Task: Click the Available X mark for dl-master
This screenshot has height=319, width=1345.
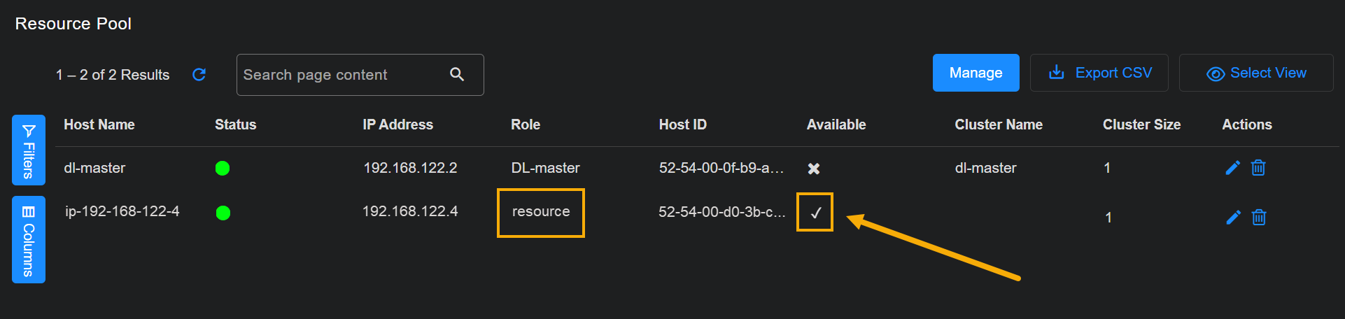Action: (x=814, y=169)
